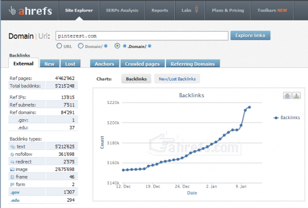The width and height of the screenshot is (308, 208).
Task: Click the Url label next to Domain
Action: (x=44, y=36)
